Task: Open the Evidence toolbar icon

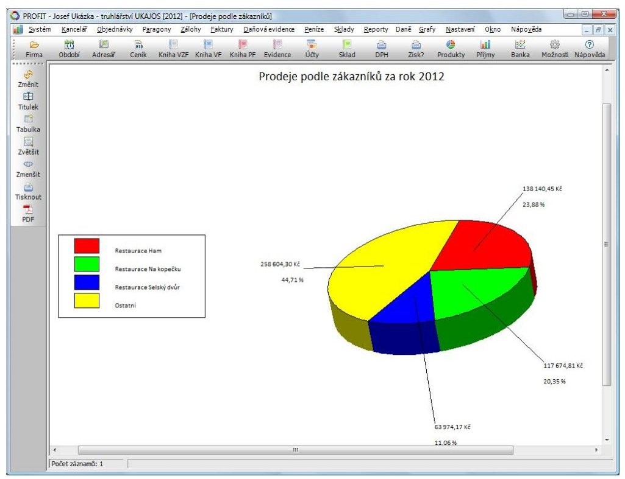Action: (x=277, y=49)
